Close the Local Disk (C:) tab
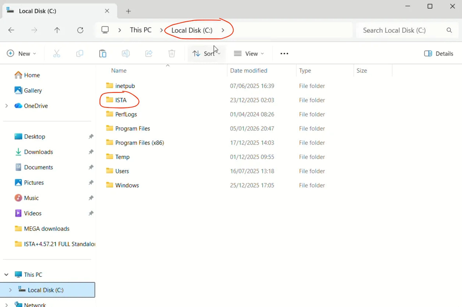The height and width of the screenshot is (307, 462). click(107, 11)
